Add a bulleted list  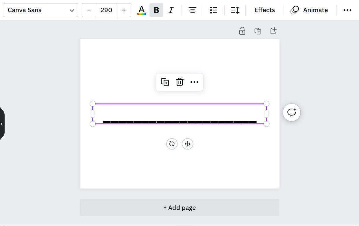(x=214, y=10)
